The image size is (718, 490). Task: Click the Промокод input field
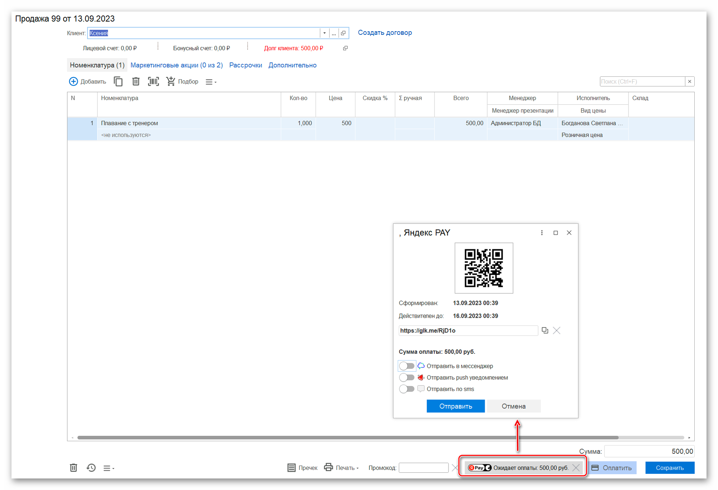(424, 468)
